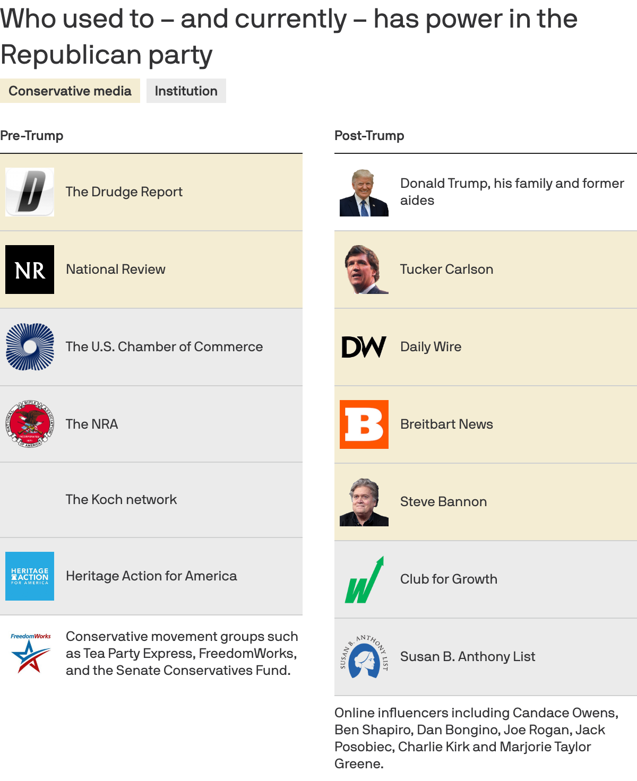Viewport: 637px width, 781px height.
Task: Click the Online influencers paragraph
Action: tap(477, 739)
